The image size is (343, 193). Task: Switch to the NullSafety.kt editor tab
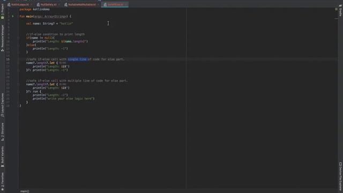(x=48, y=4)
